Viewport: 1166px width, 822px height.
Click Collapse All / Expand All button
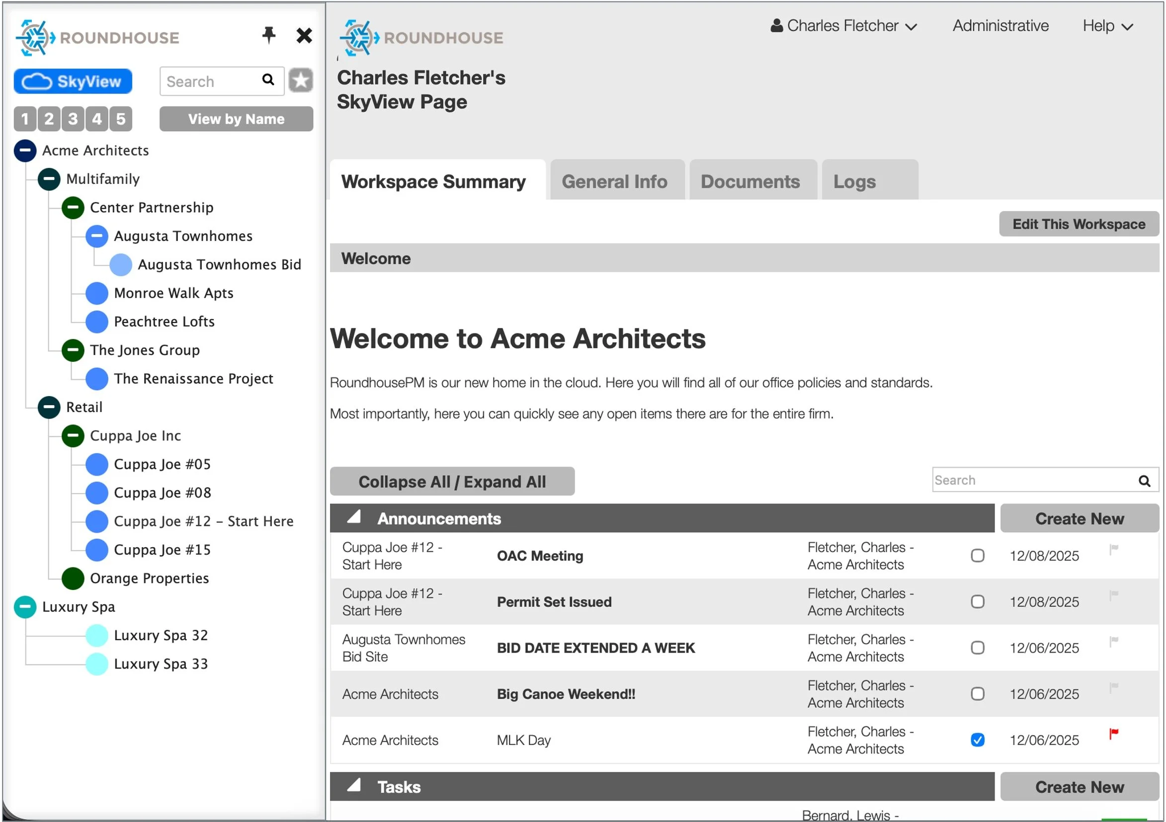[x=452, y=481]
